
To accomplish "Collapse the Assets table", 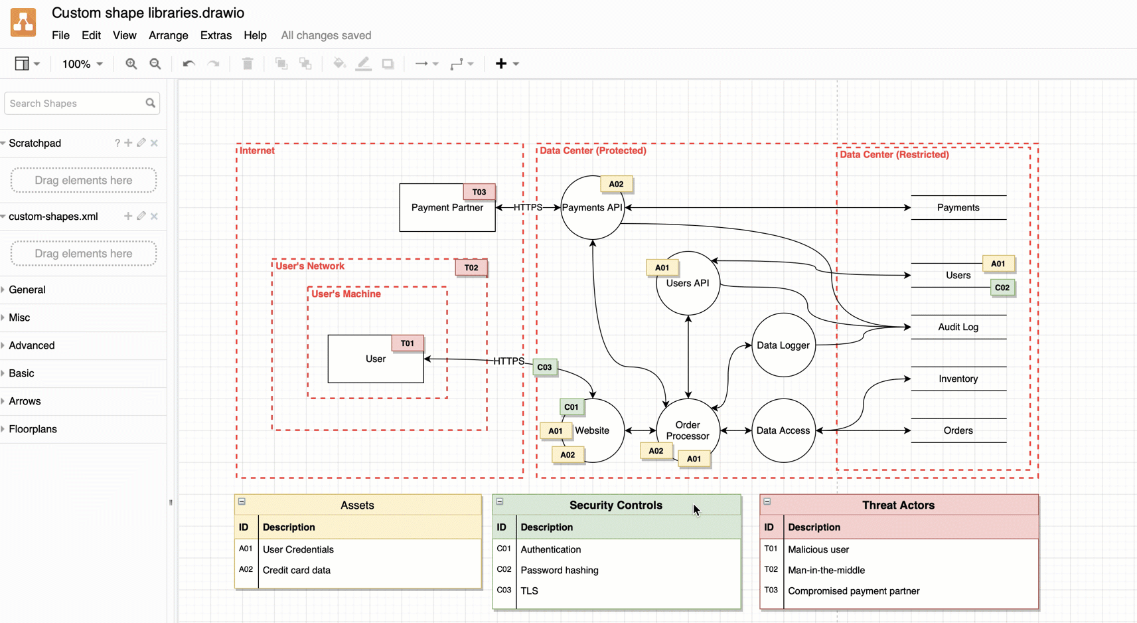I will pyautogui.click(x=242, y=501).
